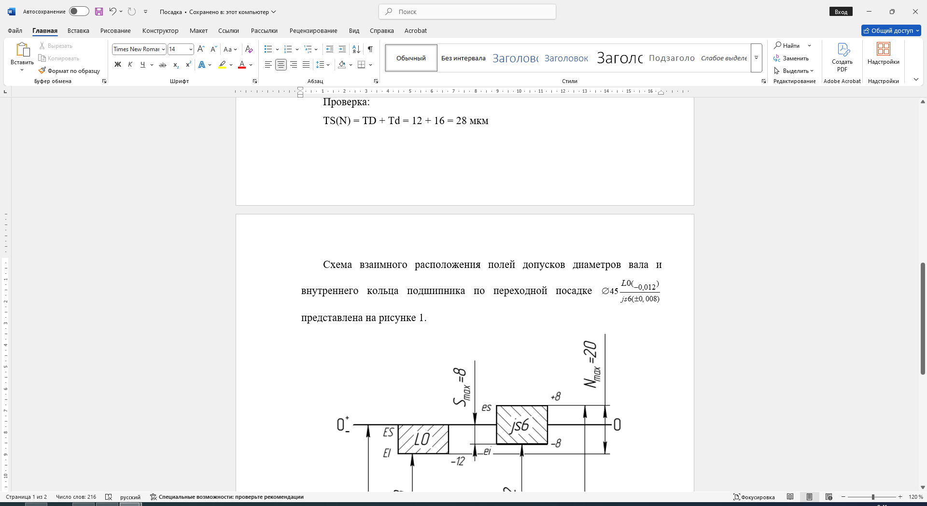Image resolution: width=927 pixels, height=506 pixels.
Task: Align the paragraph to the left
Action: click(x=268, y=65)
